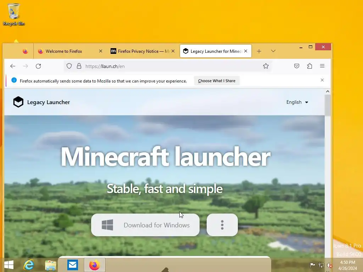The image size is (363, 272).
Task: Open network status tray icon
Action: pos(321,265)
